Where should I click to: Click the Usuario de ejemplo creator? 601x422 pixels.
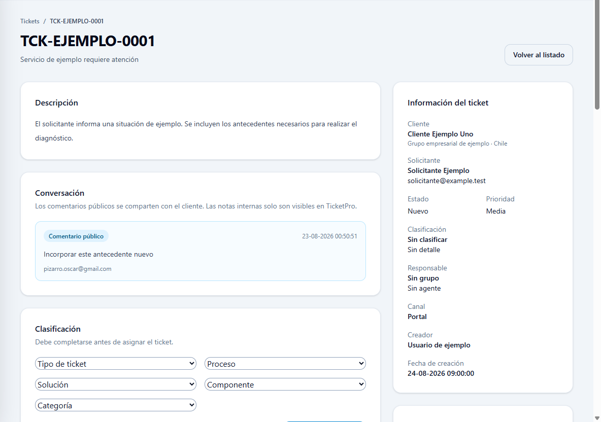439,345
